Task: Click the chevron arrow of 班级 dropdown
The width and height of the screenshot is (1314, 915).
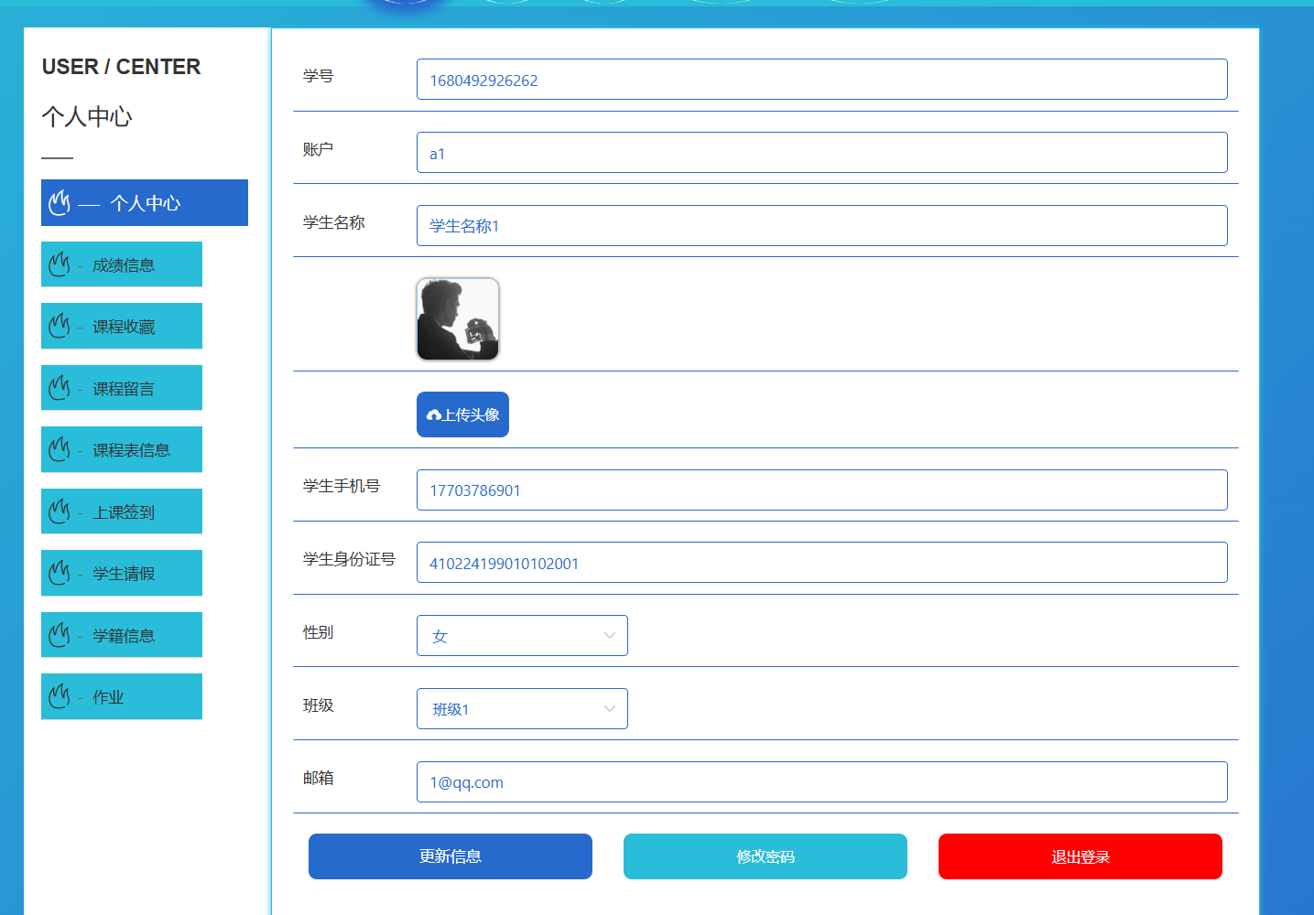Action: coord(610,709)
